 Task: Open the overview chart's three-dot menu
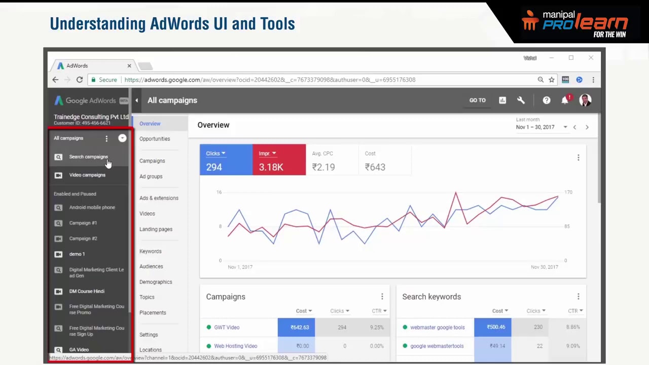coord(578,158)
